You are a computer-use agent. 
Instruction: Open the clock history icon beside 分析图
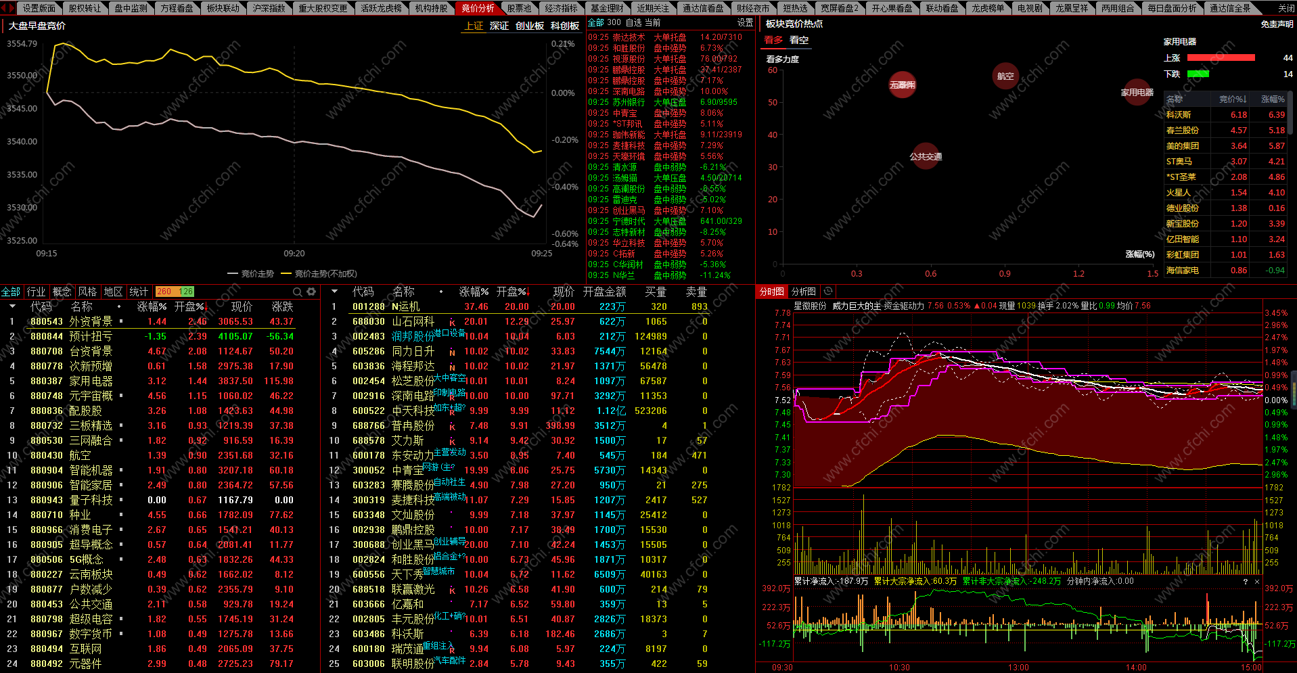(828, 292)
